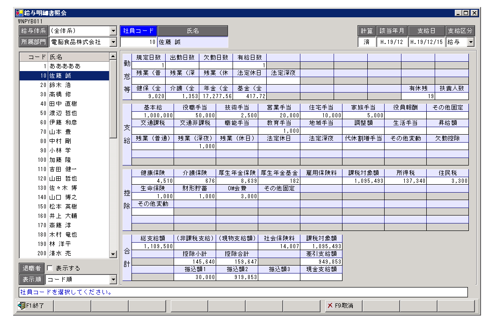Click the app icon in title bar
503x331 pixels.
[x=19, y=13]
